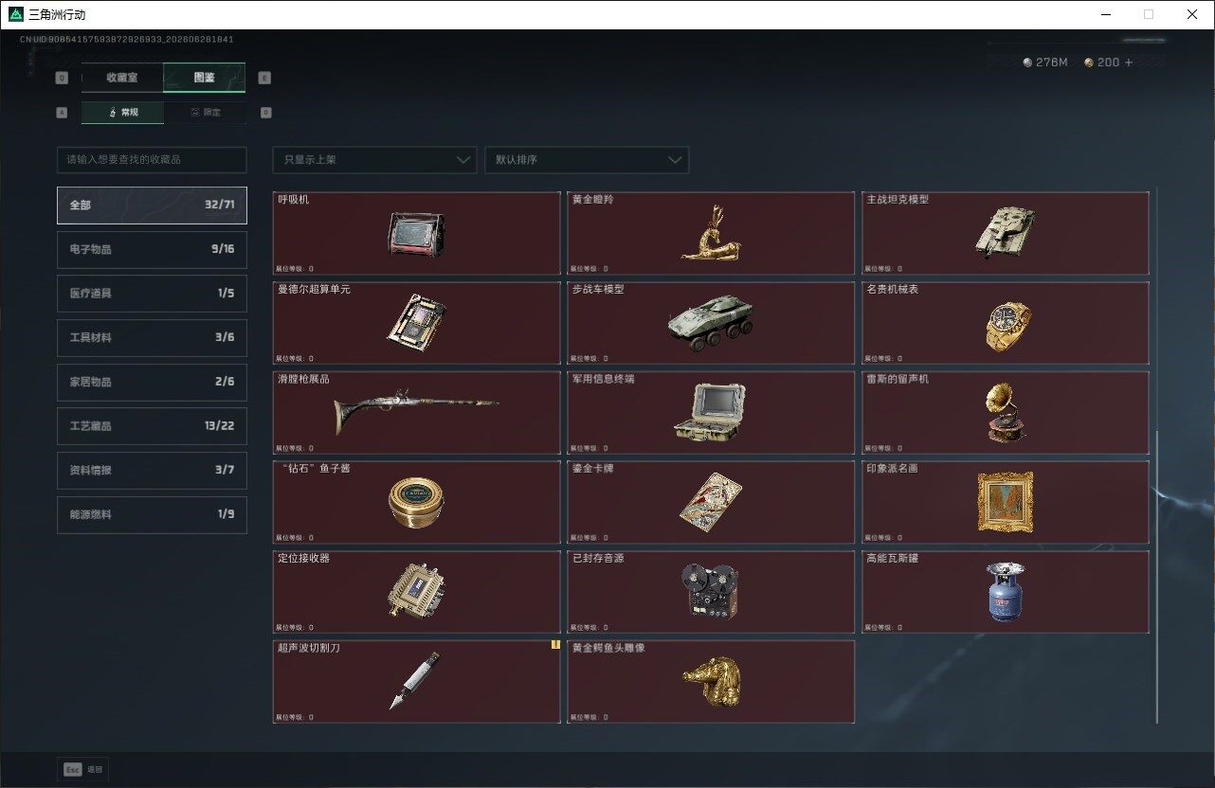Select the 限定 sub-tab

pos(205,112)
